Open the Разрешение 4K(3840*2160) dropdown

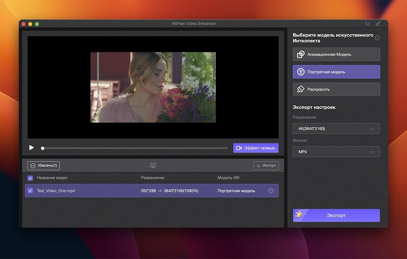[x=336, y=128]
